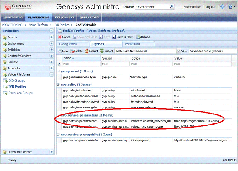Click the New Window link
The height and width of the screenshot is (171, 238).
tap(192, 7)
